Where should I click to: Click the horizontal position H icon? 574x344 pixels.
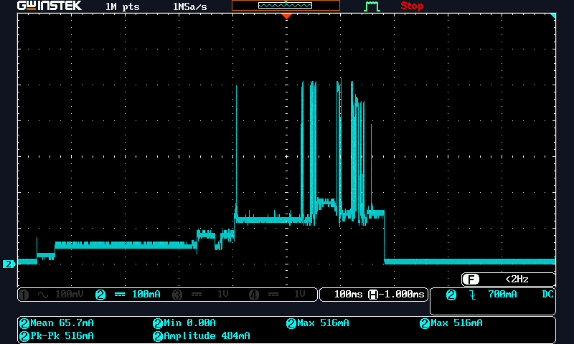[373, 295]
